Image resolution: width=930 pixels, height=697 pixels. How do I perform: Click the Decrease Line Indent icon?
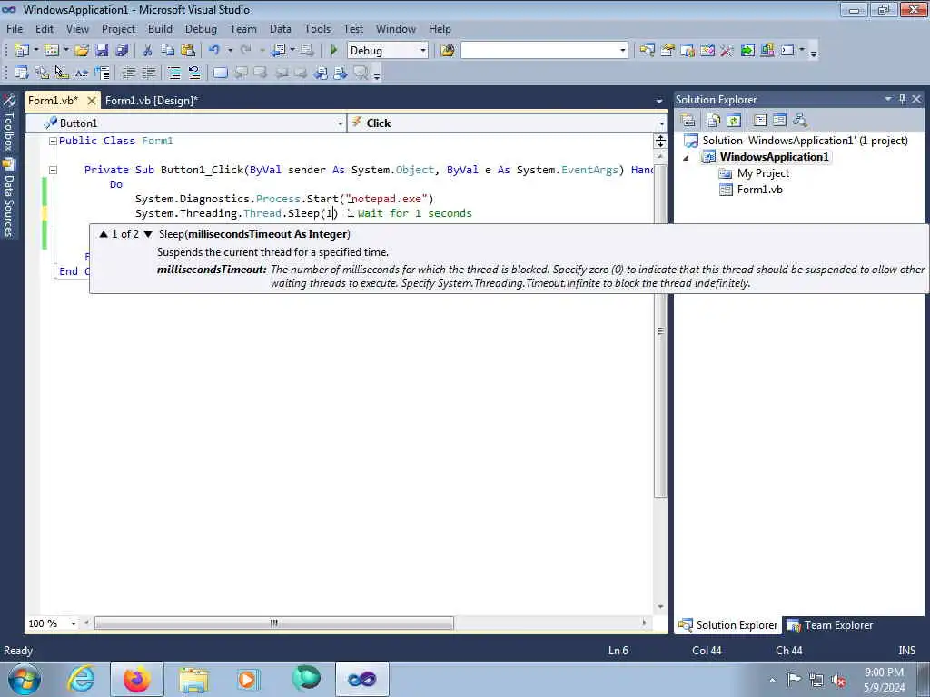tap(128, 73)
